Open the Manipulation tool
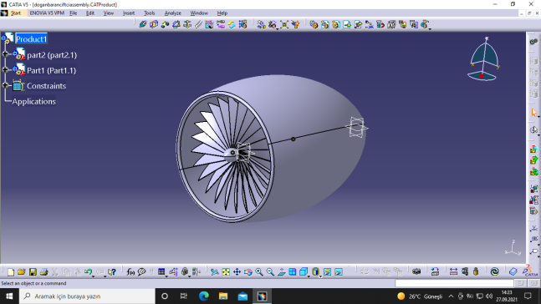This screenshot has height=304, width=541. (261, 24)
